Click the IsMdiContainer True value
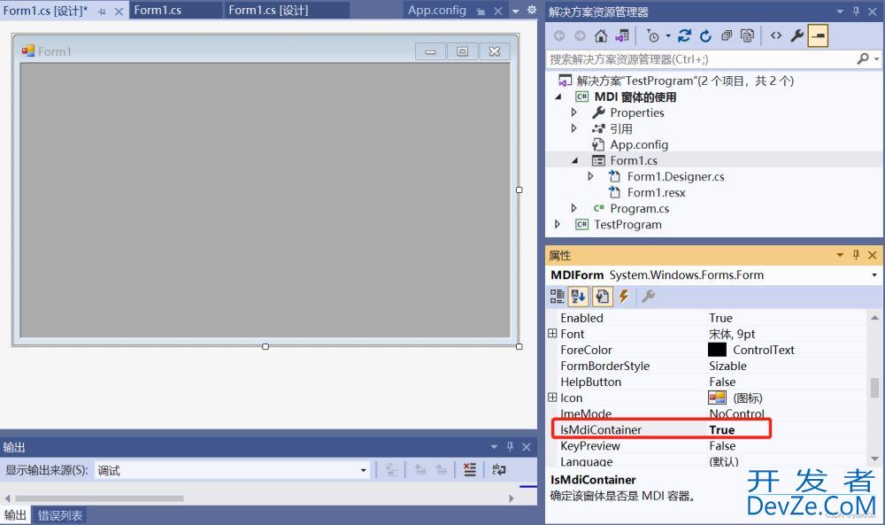885x525 pixels. pos(722,429)
